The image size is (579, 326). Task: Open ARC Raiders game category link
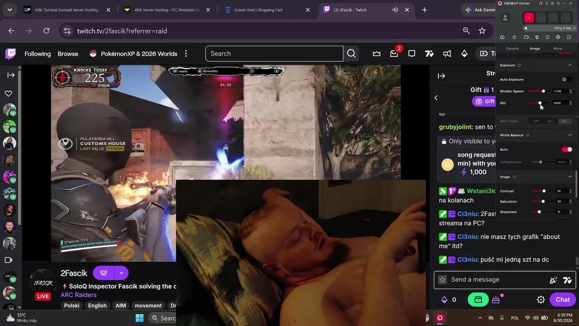pos(79,295)
